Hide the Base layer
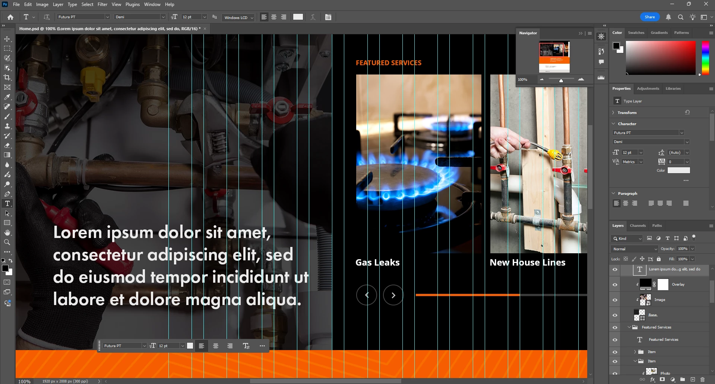 pos(615,315)
